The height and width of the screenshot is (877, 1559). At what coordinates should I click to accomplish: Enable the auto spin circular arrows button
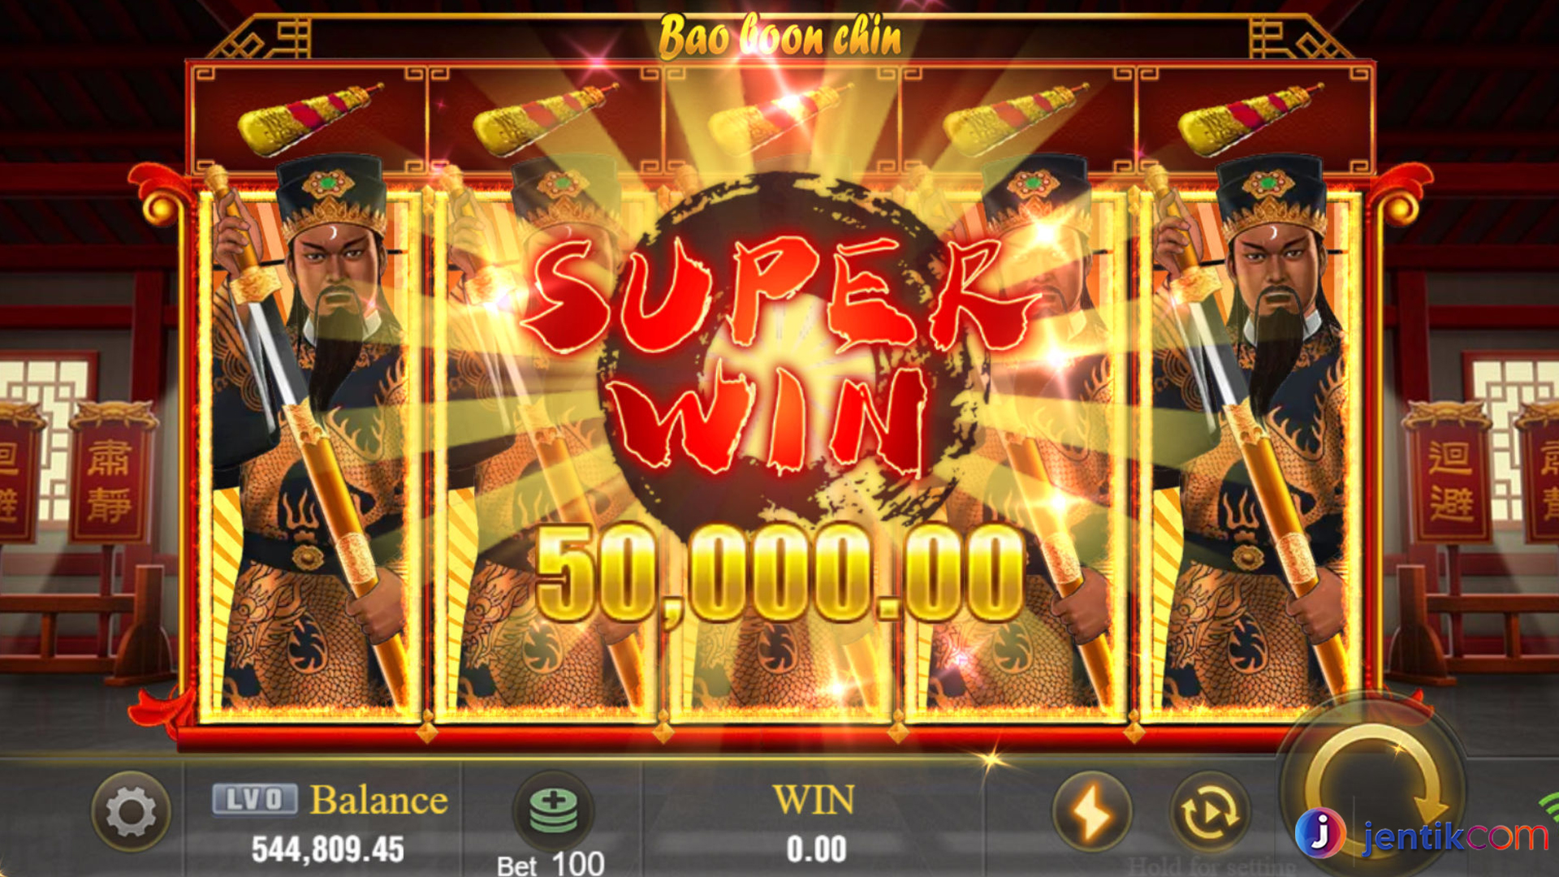pyautogui.click(x=1209, y=811)
